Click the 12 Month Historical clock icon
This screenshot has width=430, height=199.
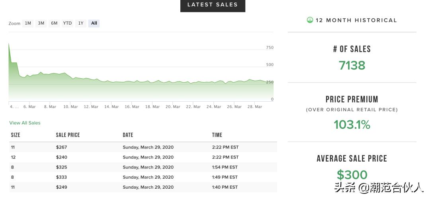(310, 20)
